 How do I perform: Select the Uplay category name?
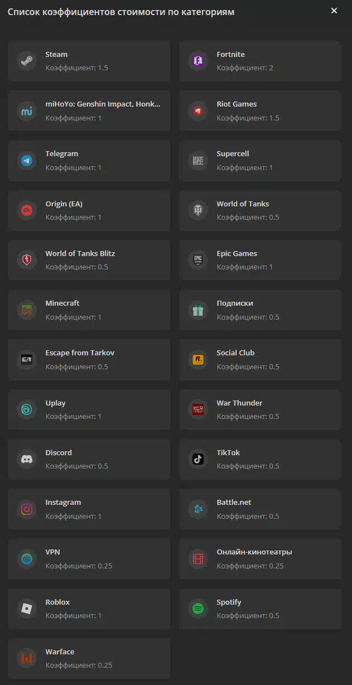click(55, 403)
